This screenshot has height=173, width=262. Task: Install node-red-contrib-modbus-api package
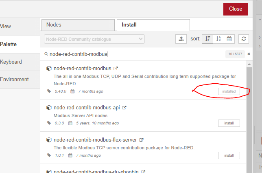tap(229, 123)
